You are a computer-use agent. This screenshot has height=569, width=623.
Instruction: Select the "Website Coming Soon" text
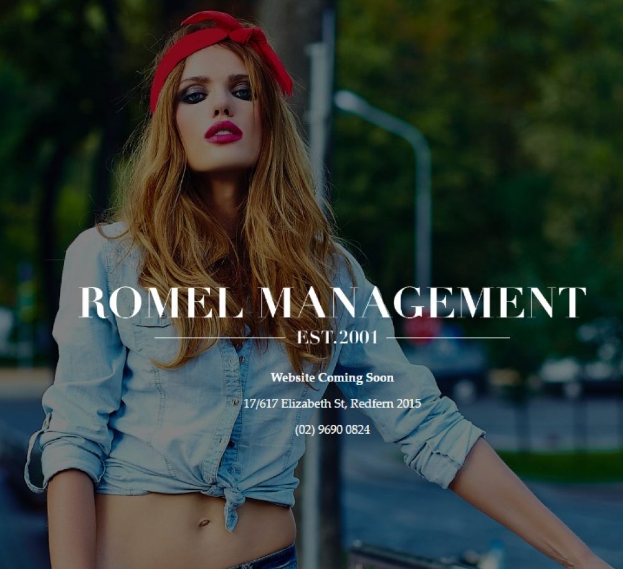click(x=332, y=378)
